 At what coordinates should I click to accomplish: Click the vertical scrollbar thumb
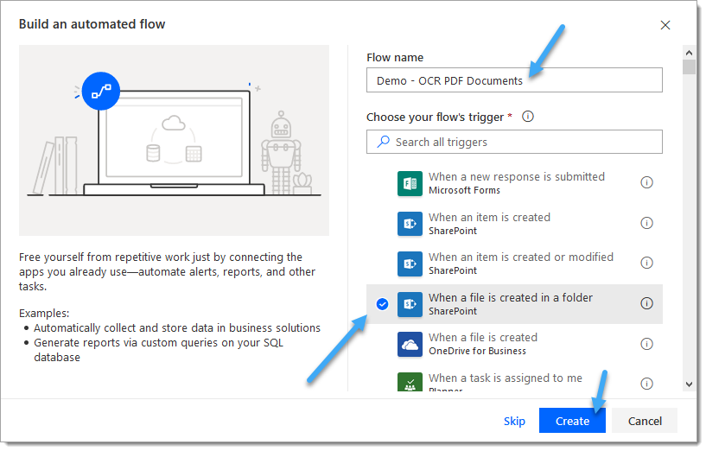[x=689, y=67]
